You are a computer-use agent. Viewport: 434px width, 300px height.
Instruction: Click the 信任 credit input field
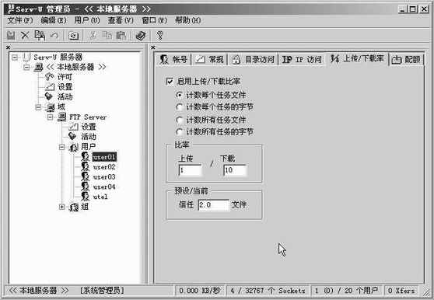[x=214, y=205]
